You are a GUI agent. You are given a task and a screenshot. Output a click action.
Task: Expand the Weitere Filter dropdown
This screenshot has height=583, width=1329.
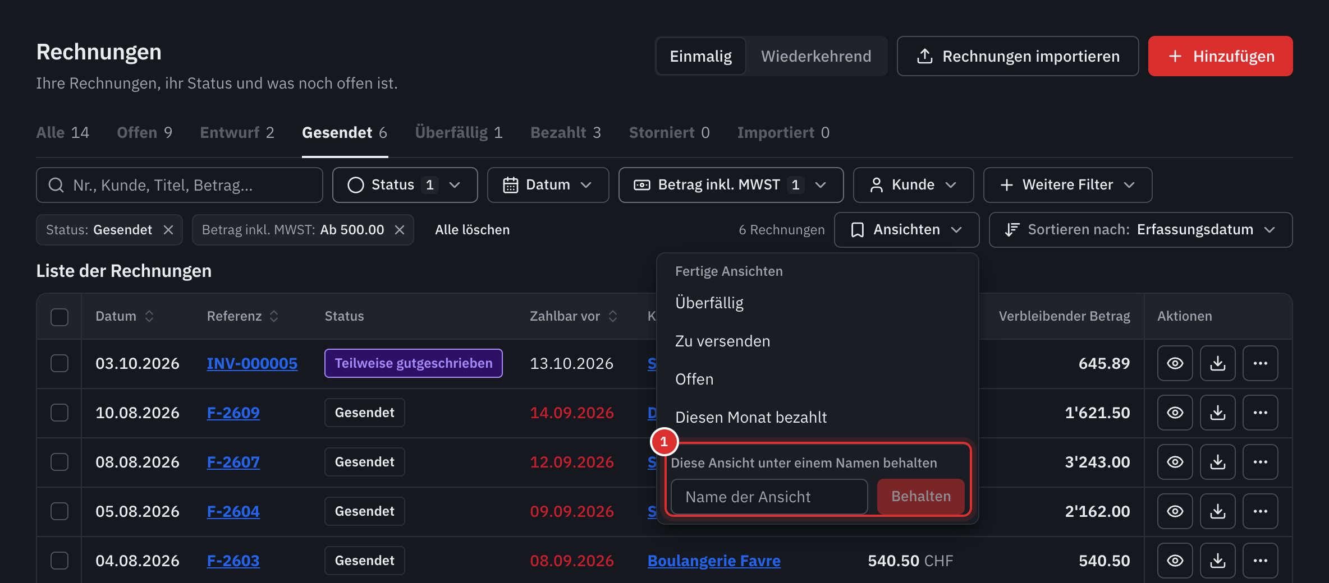pos(1067,185)
